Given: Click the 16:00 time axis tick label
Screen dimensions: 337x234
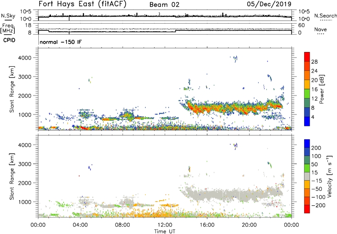Looking at the screenshot, I should click(x=207, y=225).
